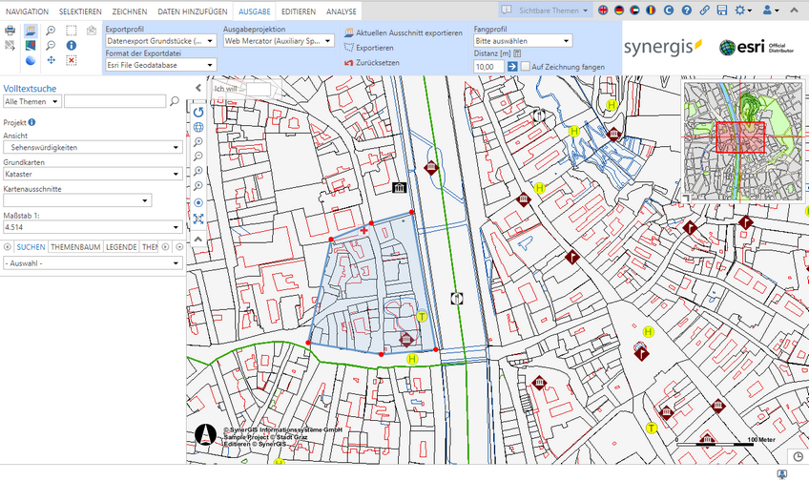The image size is (809, 481).
Task: Click the save floppy disk icon
Action: click(x=722, y=10)
